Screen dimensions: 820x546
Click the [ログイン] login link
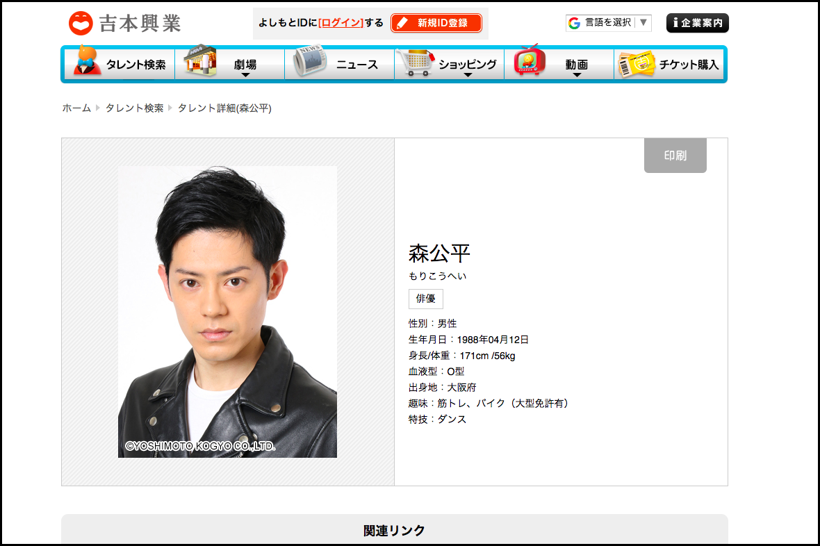pyautogui.click(x=341, y=23)
